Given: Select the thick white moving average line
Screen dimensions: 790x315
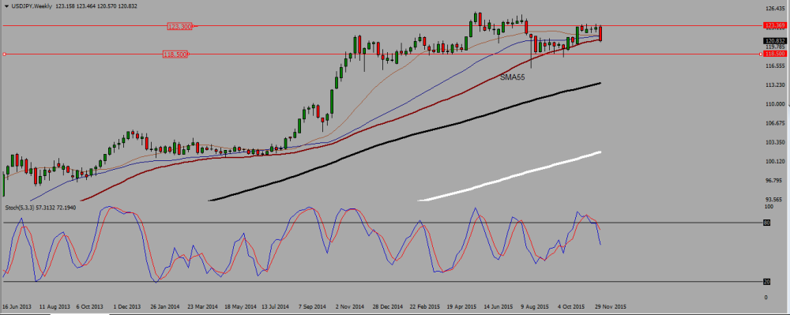Looking at the screenshot, I should point(509,175).
